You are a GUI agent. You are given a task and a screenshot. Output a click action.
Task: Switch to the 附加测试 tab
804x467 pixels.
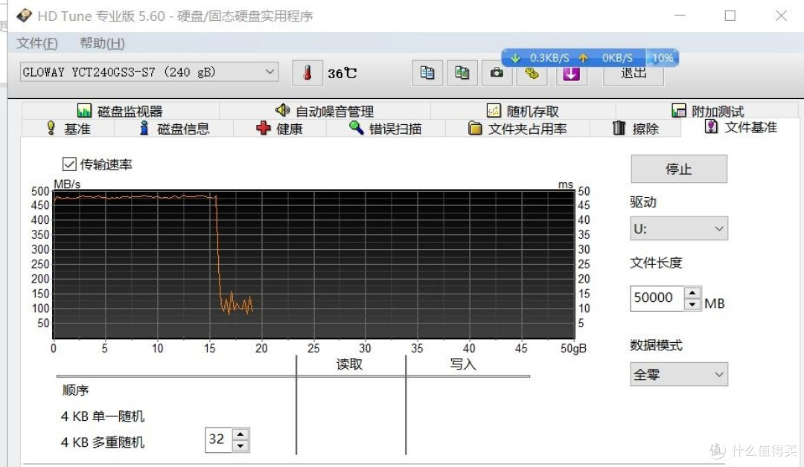pos(708,111)
